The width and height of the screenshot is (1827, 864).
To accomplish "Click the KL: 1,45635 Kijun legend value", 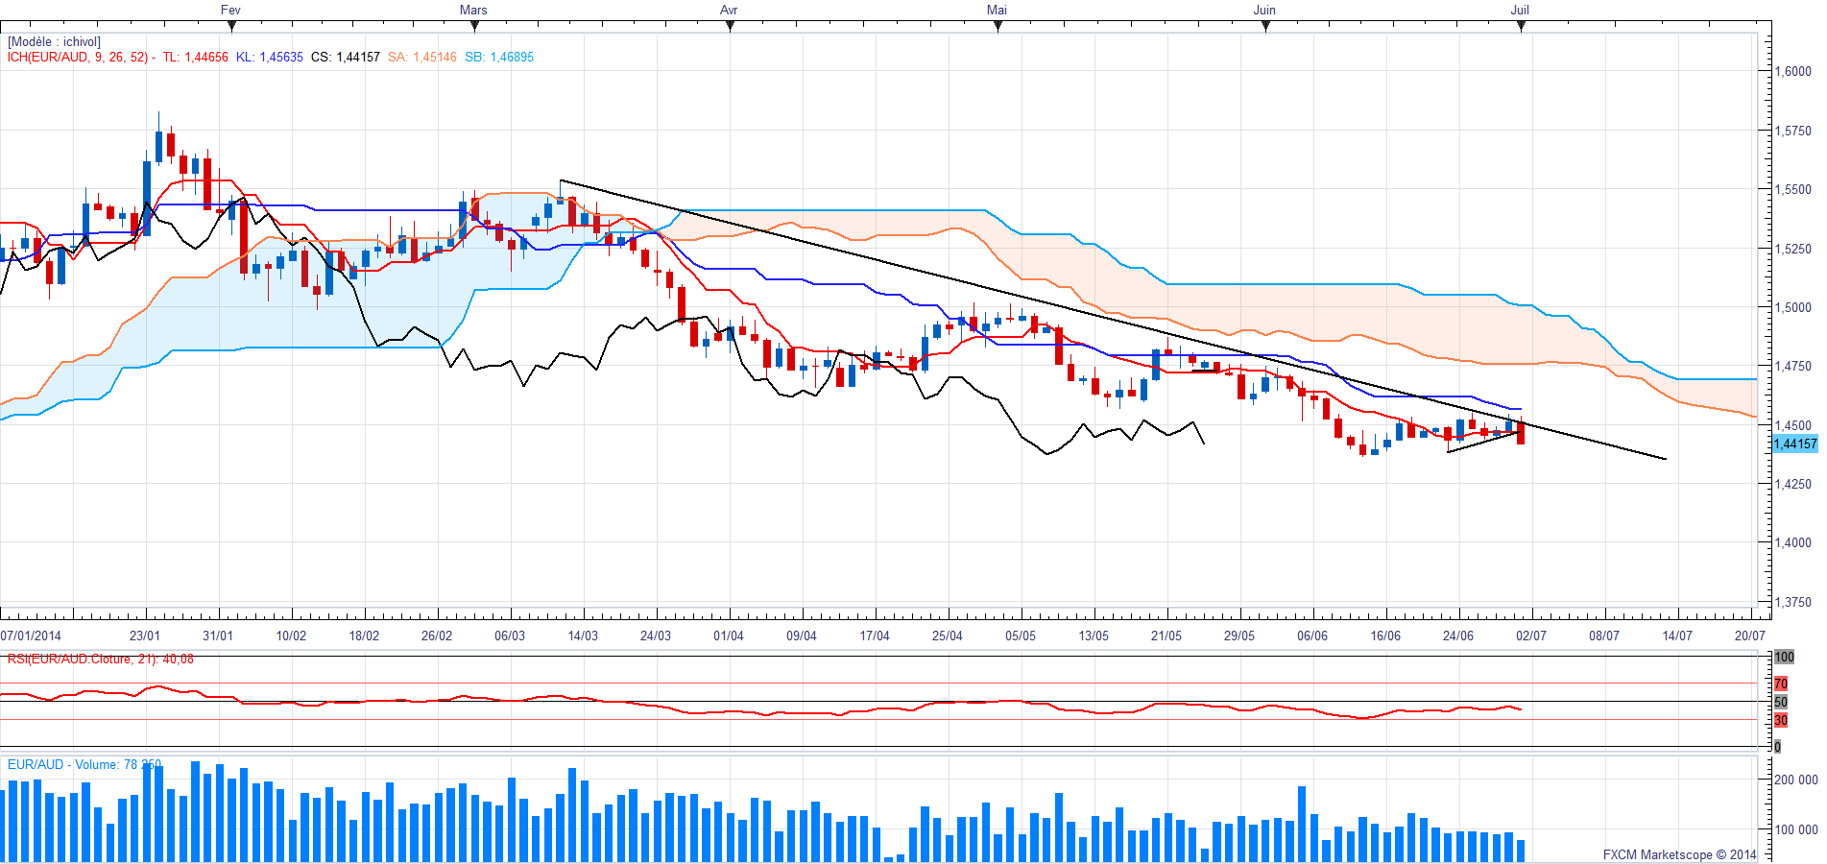I will (270, 58).
